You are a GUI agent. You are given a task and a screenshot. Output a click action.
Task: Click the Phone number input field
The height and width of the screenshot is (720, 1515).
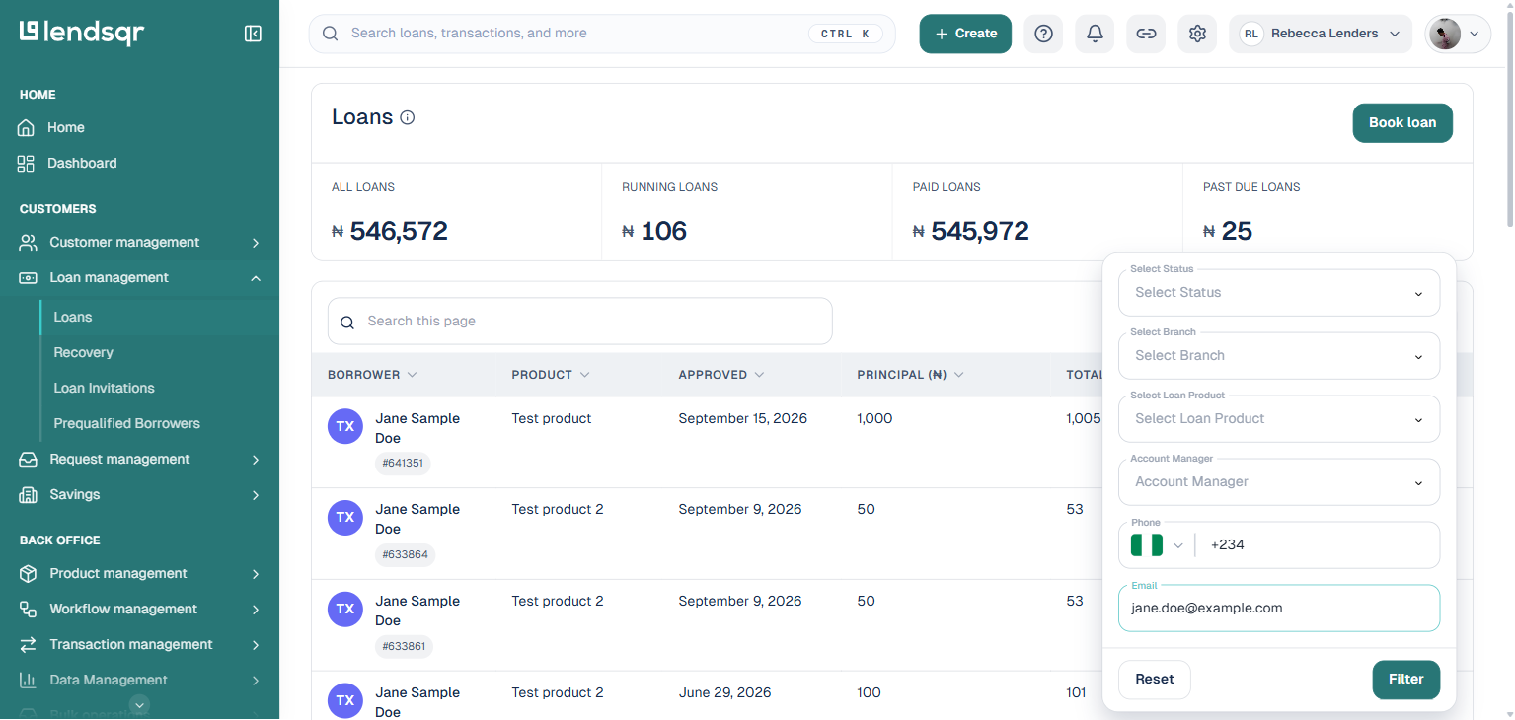point(1319,545)
